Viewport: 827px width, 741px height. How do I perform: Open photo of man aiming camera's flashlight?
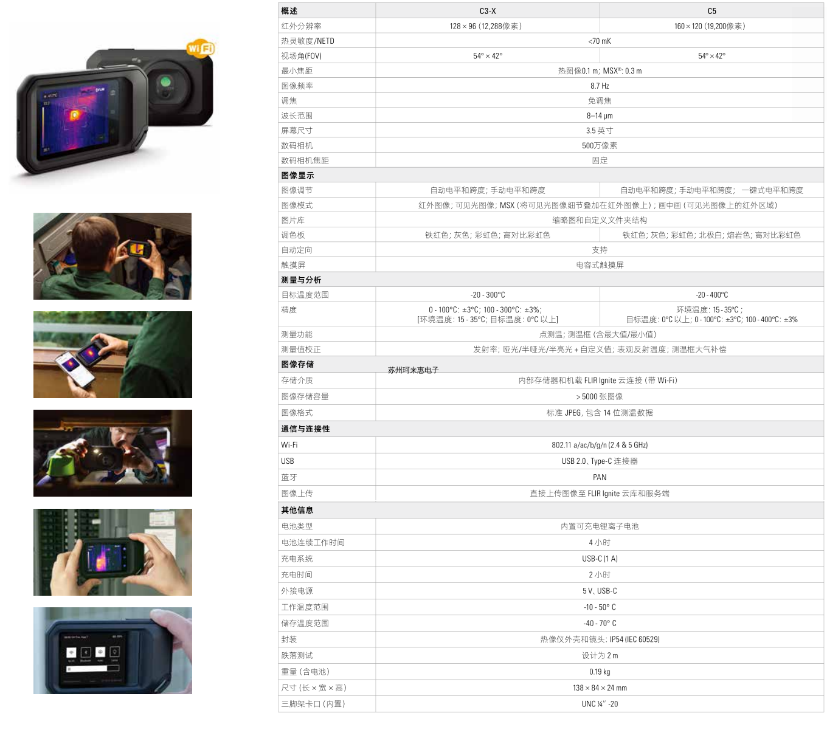point(112,453)
